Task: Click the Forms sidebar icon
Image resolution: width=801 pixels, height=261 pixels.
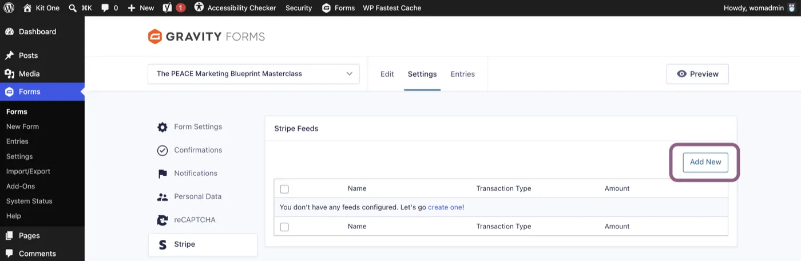Action: (x=10, y=92)
